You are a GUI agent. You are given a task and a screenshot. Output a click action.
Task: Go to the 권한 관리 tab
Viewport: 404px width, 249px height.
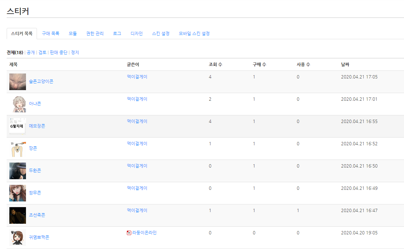coord(95,34)
